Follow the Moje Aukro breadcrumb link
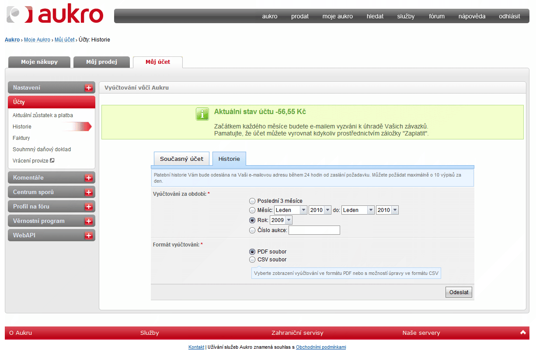 click(x=37, y=40)
